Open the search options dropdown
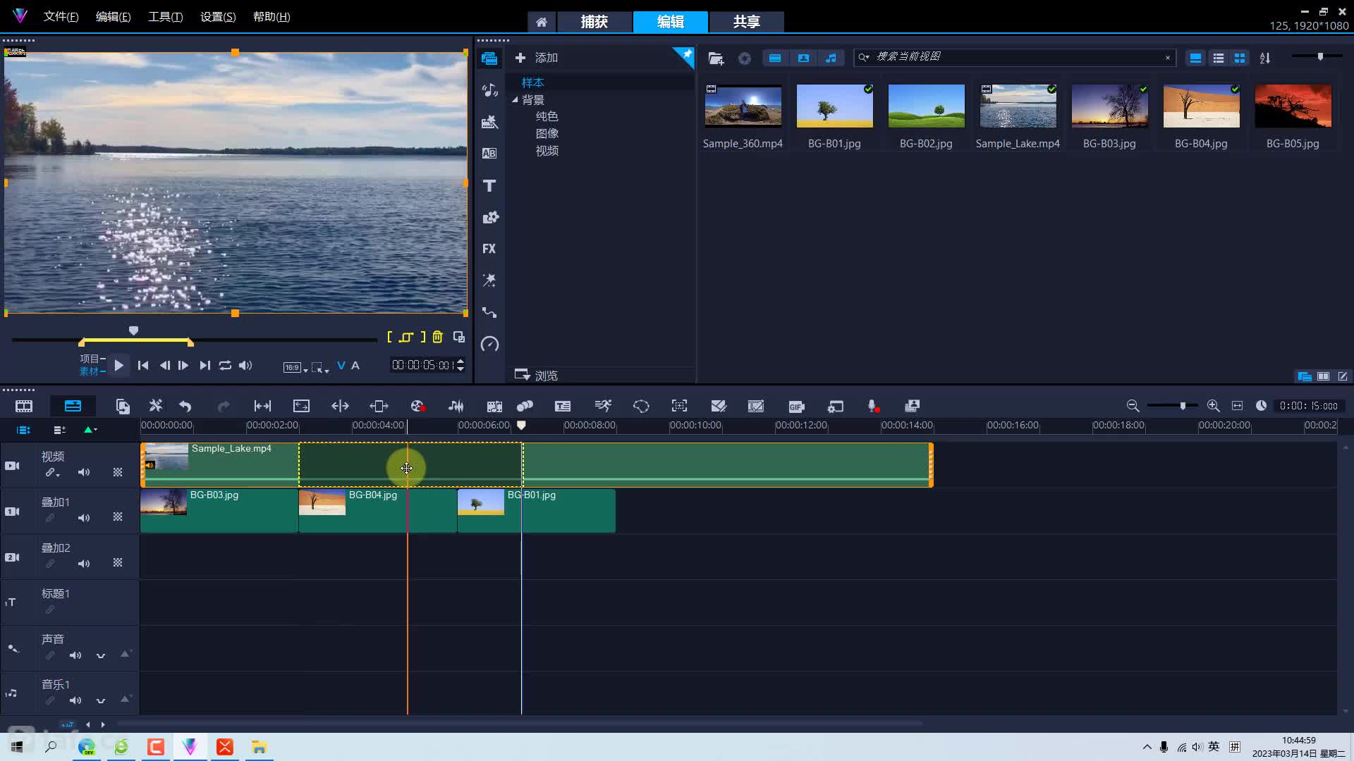The width and height of the screenshot is (1354, 761). [863, 57]
